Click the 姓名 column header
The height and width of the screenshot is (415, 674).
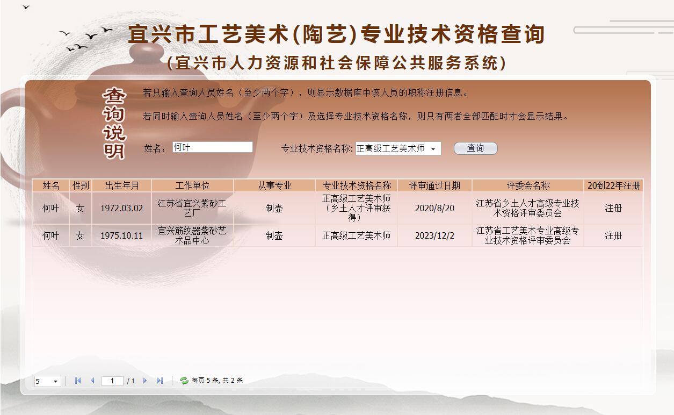click(51, 185)
